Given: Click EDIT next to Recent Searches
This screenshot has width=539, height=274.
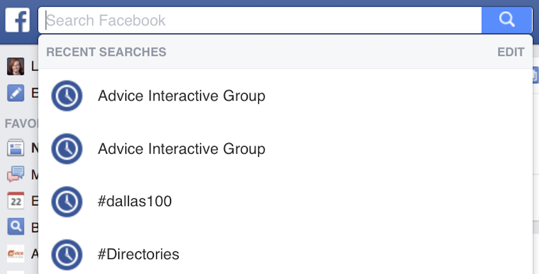Looking at the screenshot, I should (x=511, y=52).
